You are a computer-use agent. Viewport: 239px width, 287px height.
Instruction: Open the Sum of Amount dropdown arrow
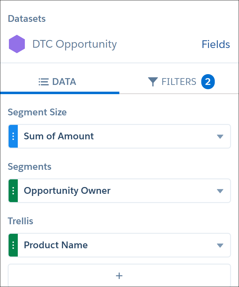click(220, 137)
